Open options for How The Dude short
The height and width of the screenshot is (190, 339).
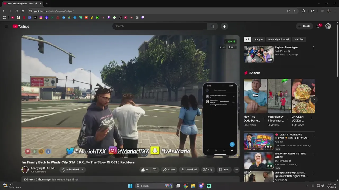tap(264, 118)
